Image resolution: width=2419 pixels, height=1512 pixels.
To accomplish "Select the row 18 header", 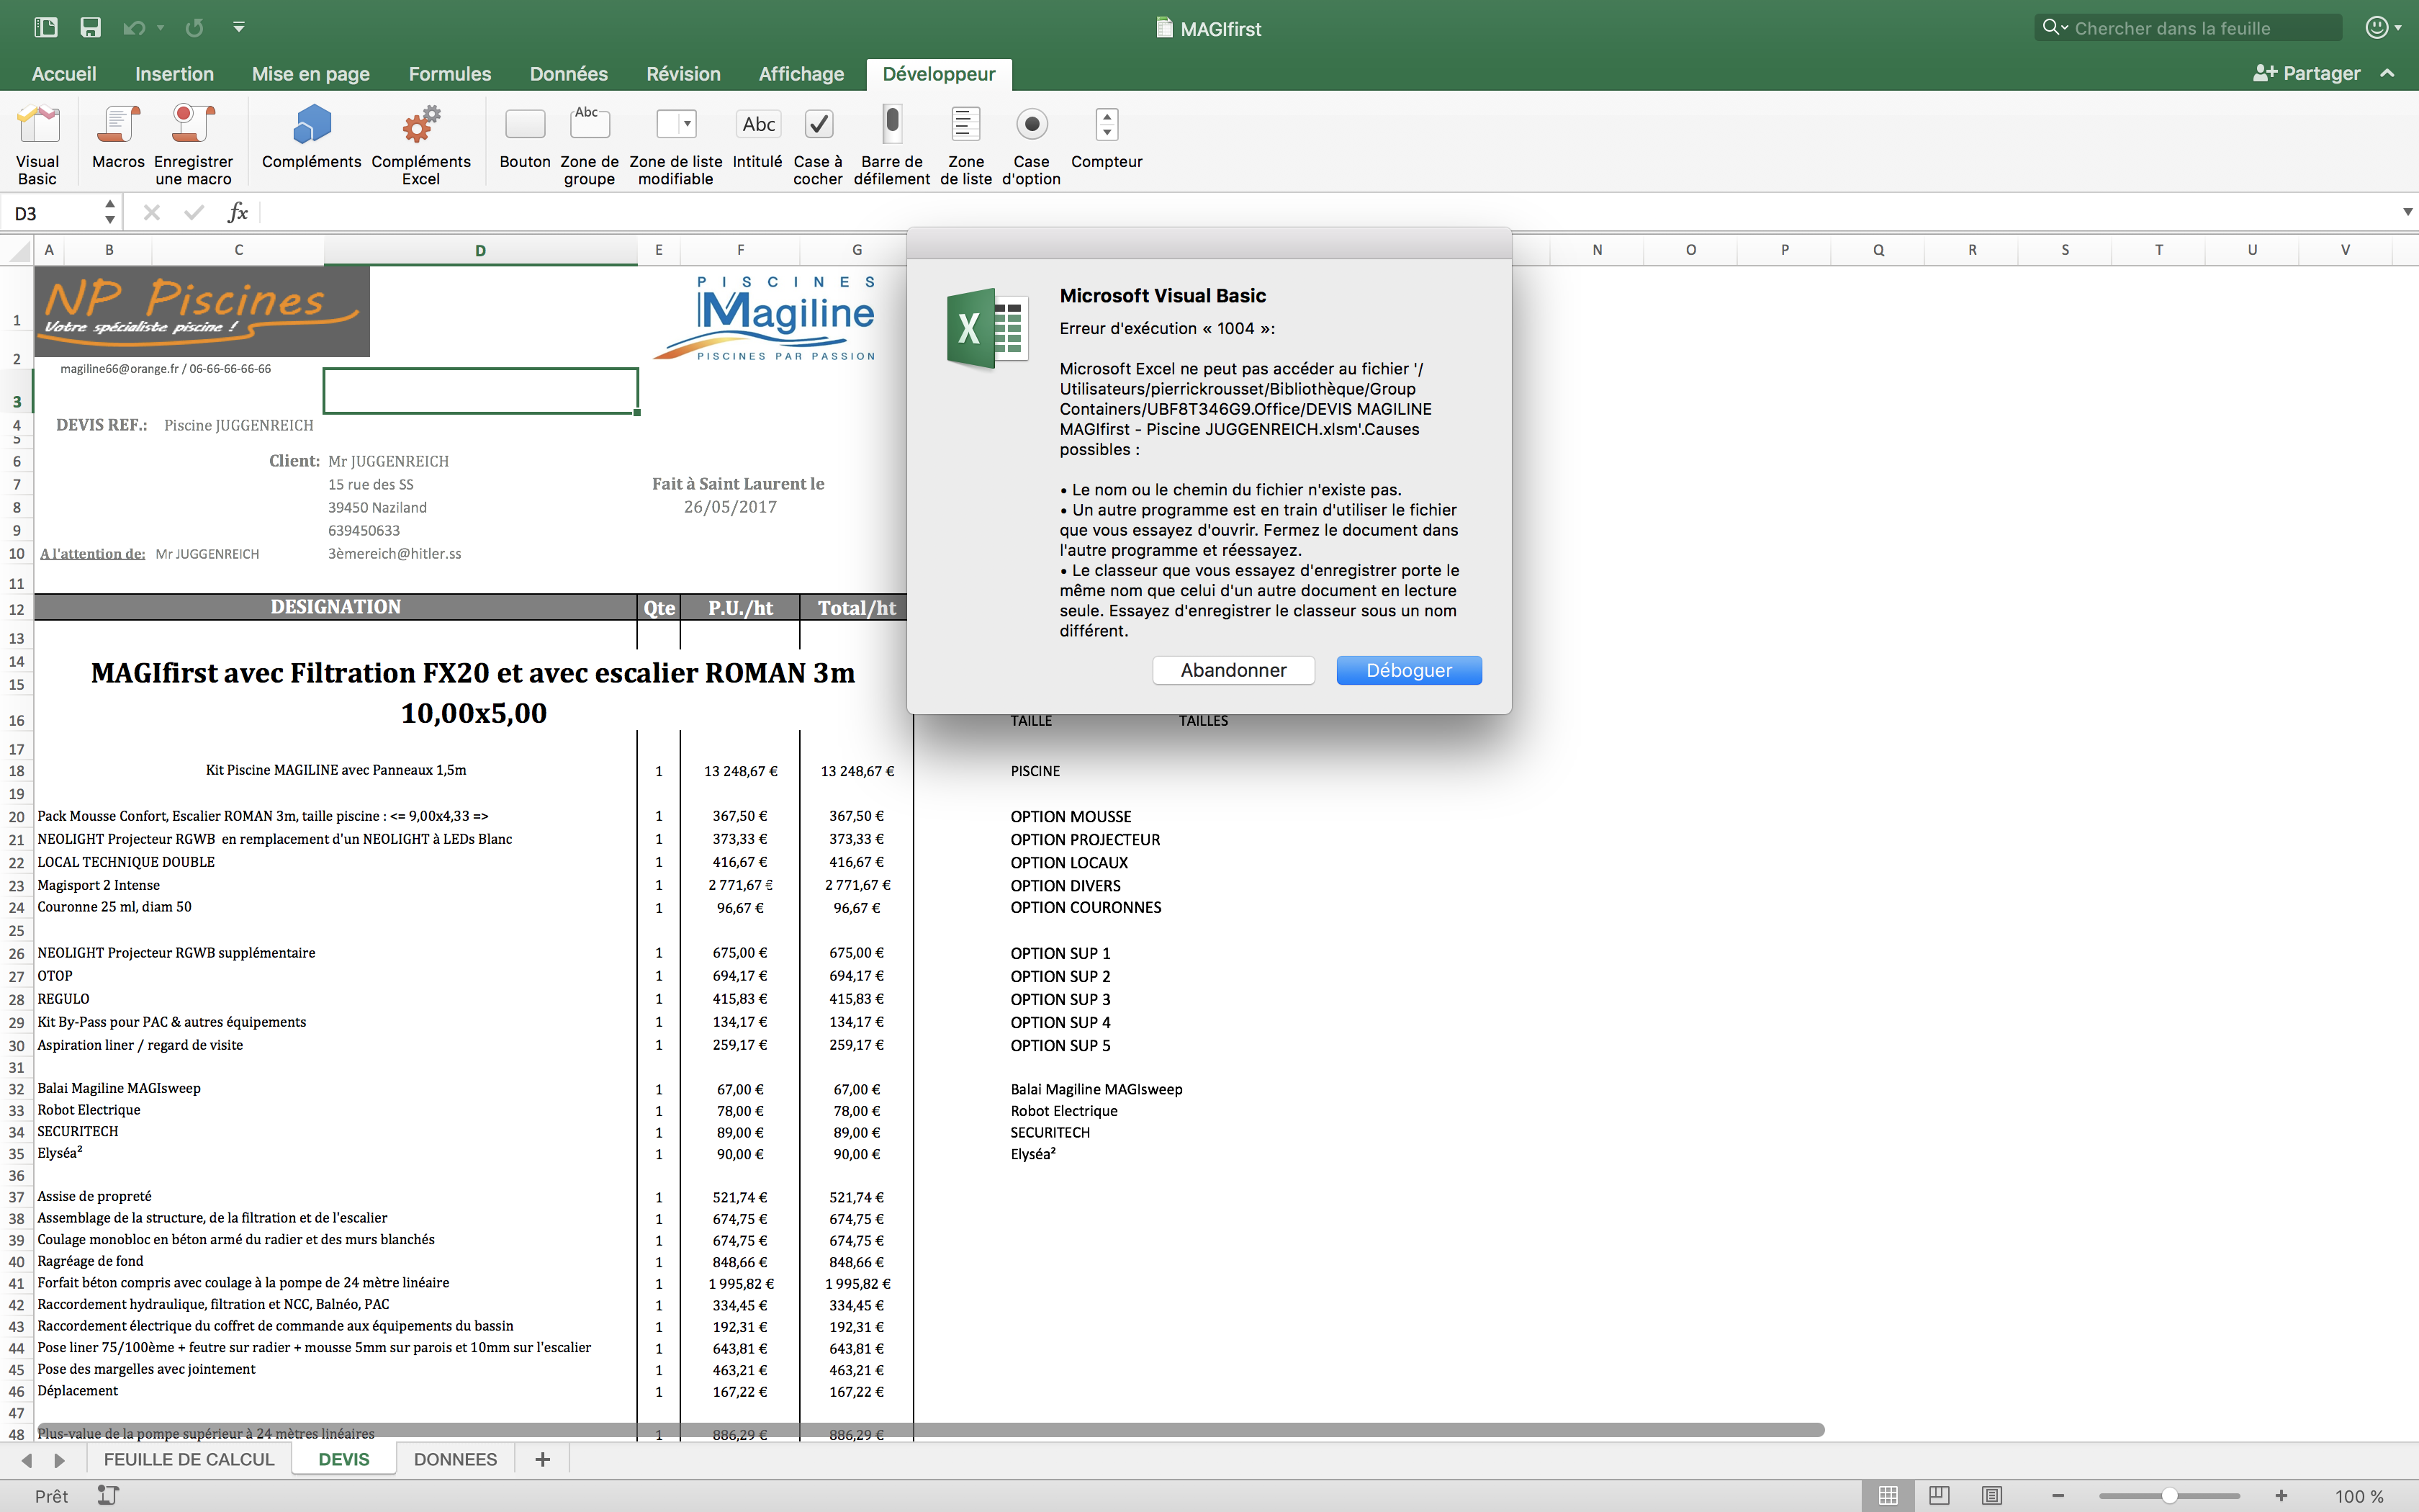I will point(17,771).
